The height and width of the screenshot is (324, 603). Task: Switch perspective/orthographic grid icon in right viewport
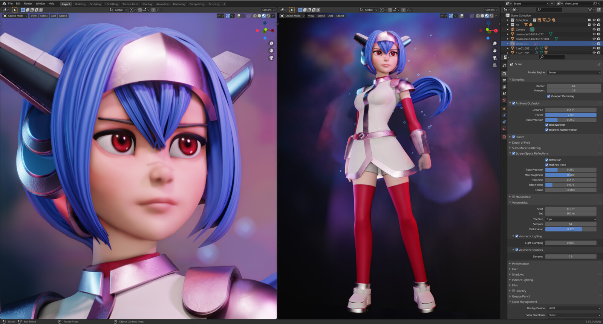[494, 65]
